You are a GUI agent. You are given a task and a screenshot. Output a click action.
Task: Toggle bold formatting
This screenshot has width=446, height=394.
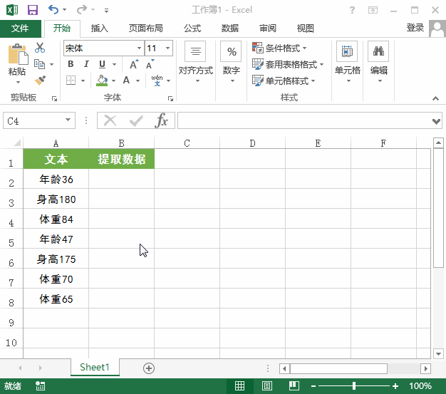click(x=71, y=64)
